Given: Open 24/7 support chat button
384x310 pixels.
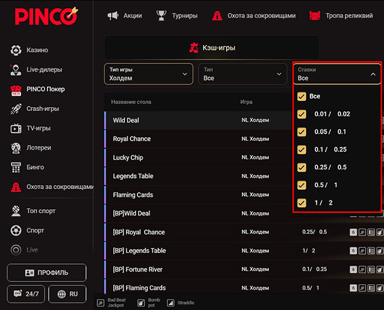Looking at the screenshot, I should tap(26, 294).
